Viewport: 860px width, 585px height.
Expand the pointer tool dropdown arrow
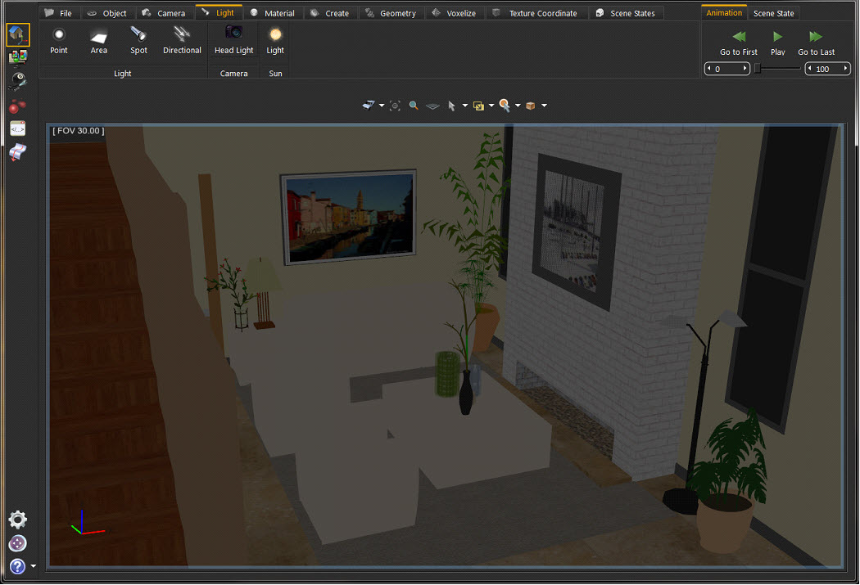pyautogui.click(x=465, y=106)
